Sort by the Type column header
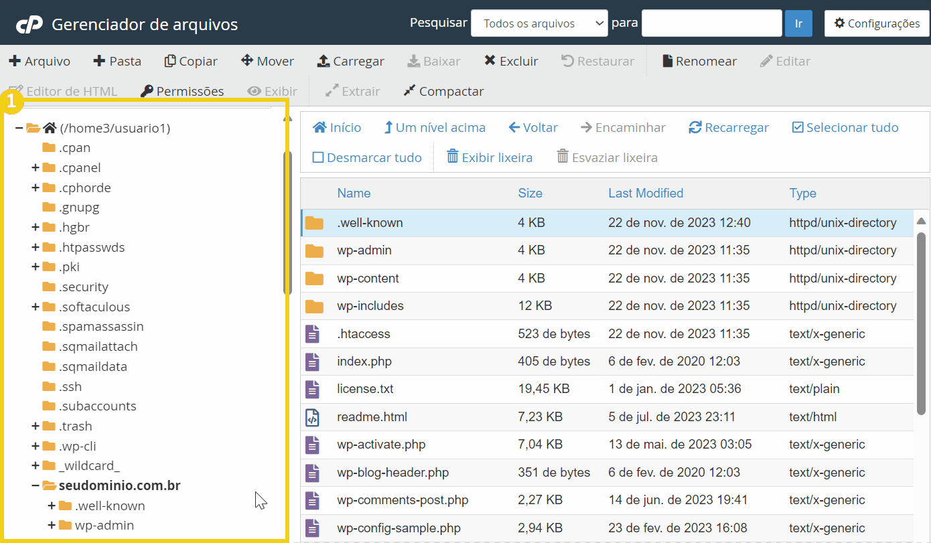The height and width of the screenshot is (543, 931). [802, 193]
